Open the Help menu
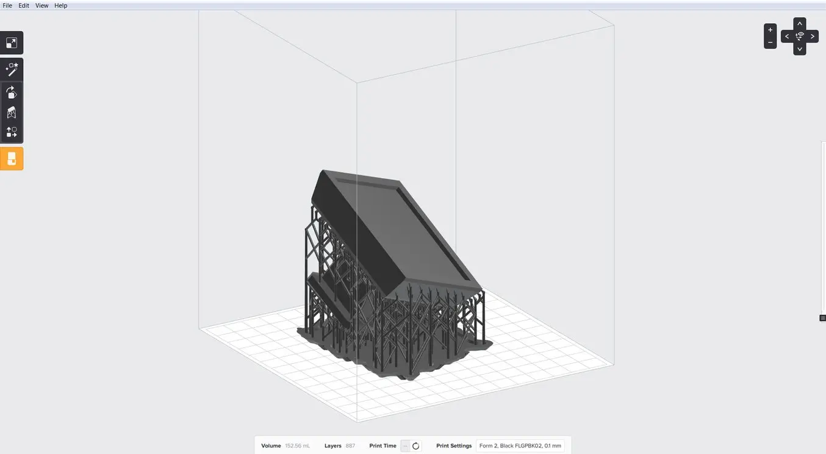 click(60, 5)
